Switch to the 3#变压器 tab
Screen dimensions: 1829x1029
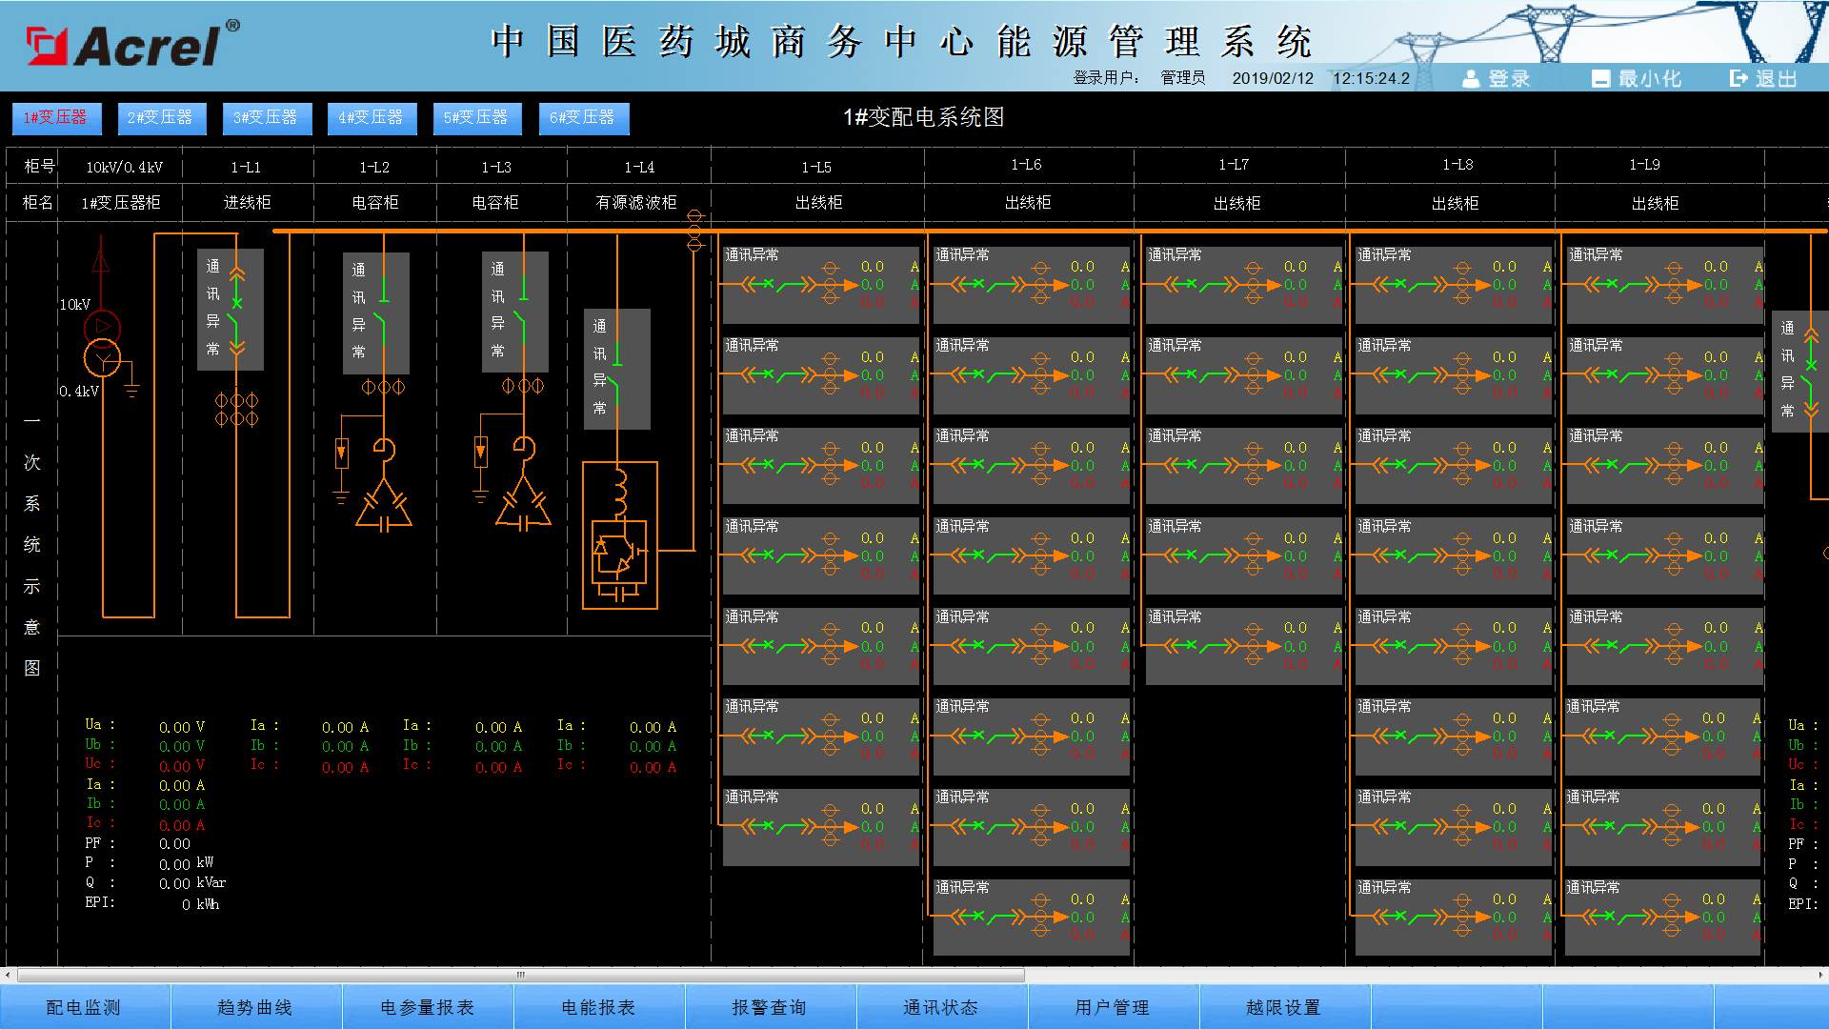(x=266, y=118)
